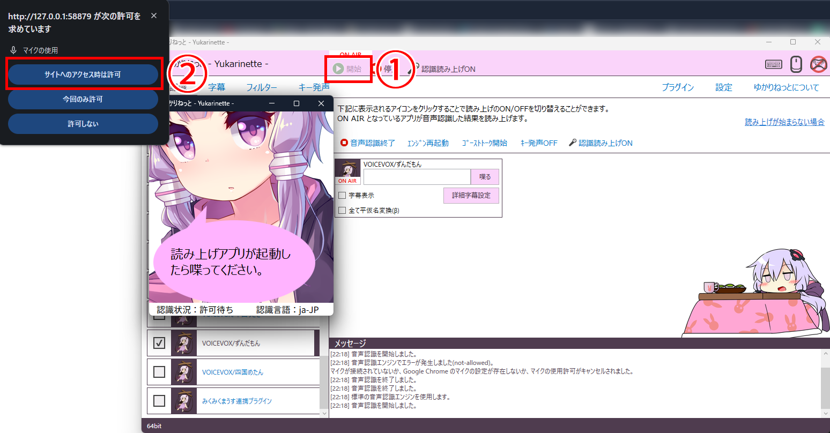
Task: Click the mouse icon in Yukarinette header
Action: click(x=796, y=64)
